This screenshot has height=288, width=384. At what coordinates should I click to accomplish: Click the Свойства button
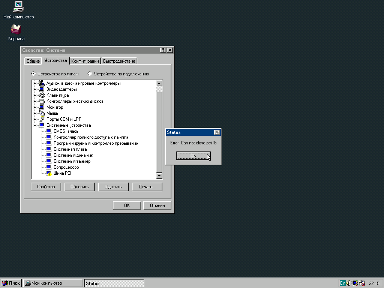(46, 187)
